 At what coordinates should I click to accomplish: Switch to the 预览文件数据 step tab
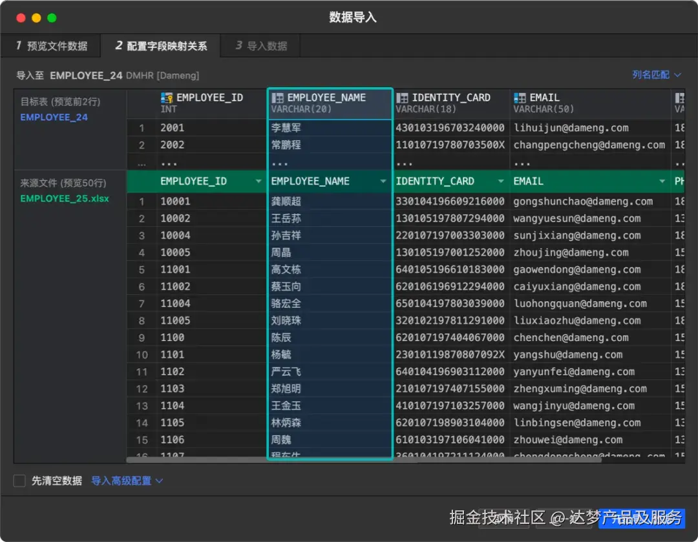(x=51, y=46)
